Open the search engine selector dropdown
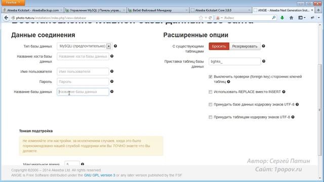Image resolution: width=324 pixels, height=182 pixels. coord(219,18)
